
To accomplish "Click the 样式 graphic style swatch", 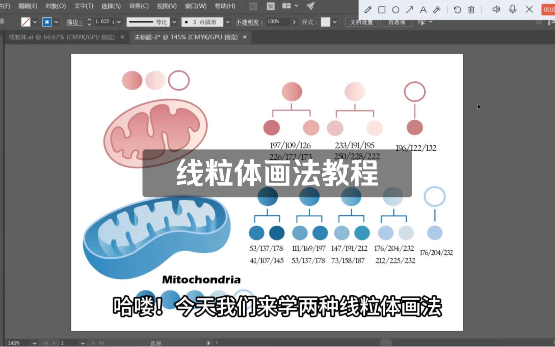I will pyautogui.click(x=325, y=22).
